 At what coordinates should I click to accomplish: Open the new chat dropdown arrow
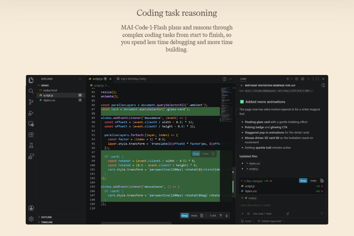point(292,79)
